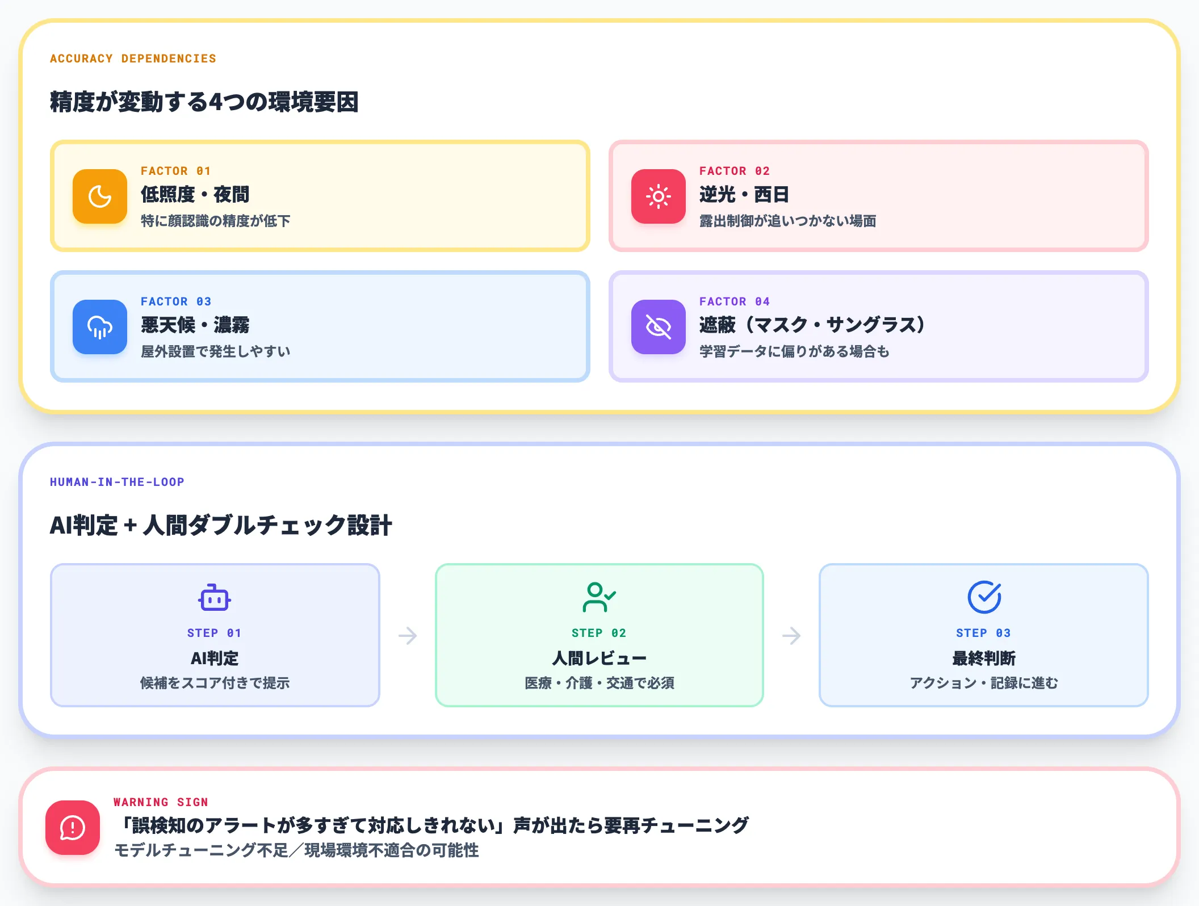Click the text モデルチューニング不足／現場環境不適合の可能性
The image size is (1199, 906).
click(296, 850)
